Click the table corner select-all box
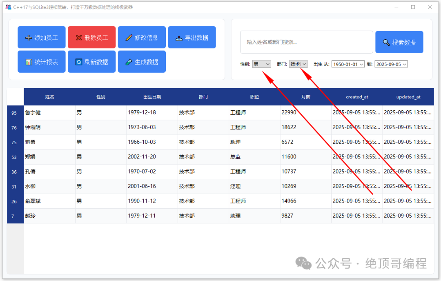This screenshot has width=441, height=281. tap(16, 97)
